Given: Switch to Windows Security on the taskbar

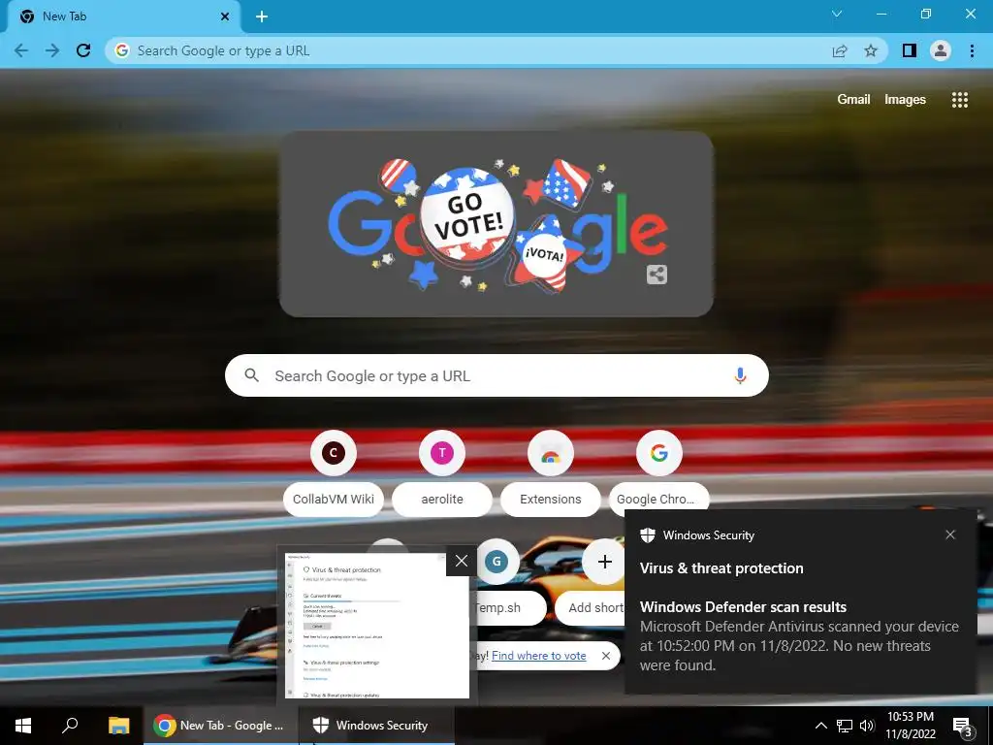Looking at the screenshot, I should tap(377, 726).
